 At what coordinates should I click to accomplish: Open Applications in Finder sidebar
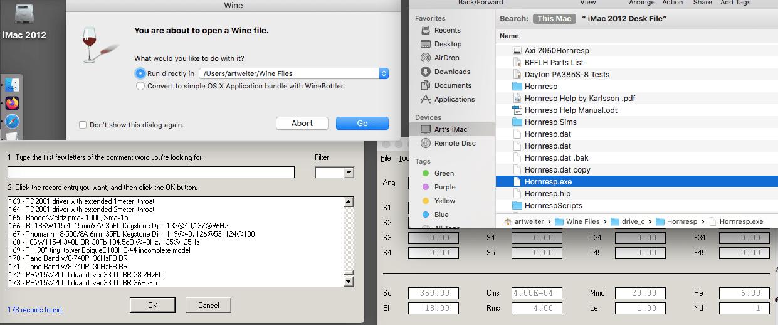pos(455,99)
